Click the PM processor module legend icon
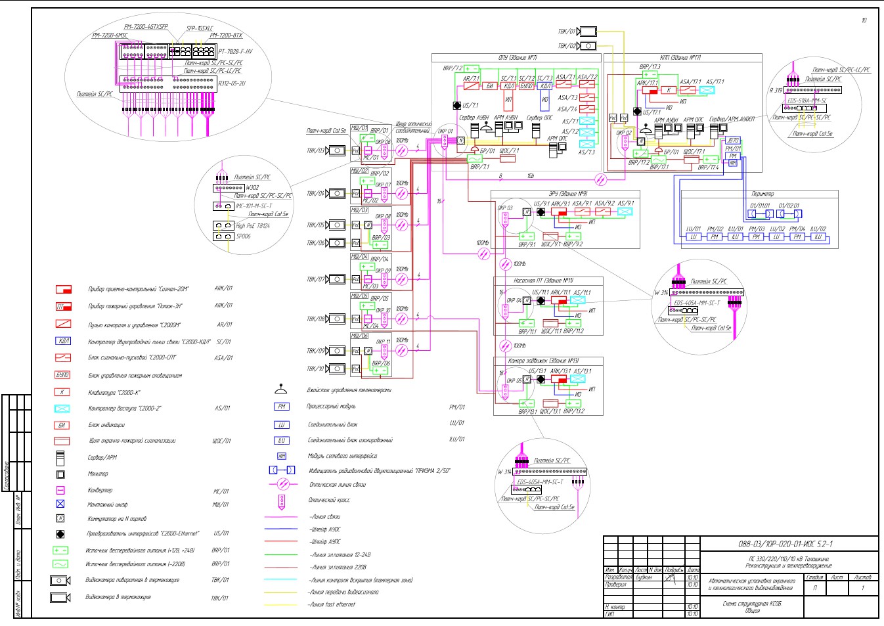The width and height of the screenshot is (884, 626). pos(281,407)
